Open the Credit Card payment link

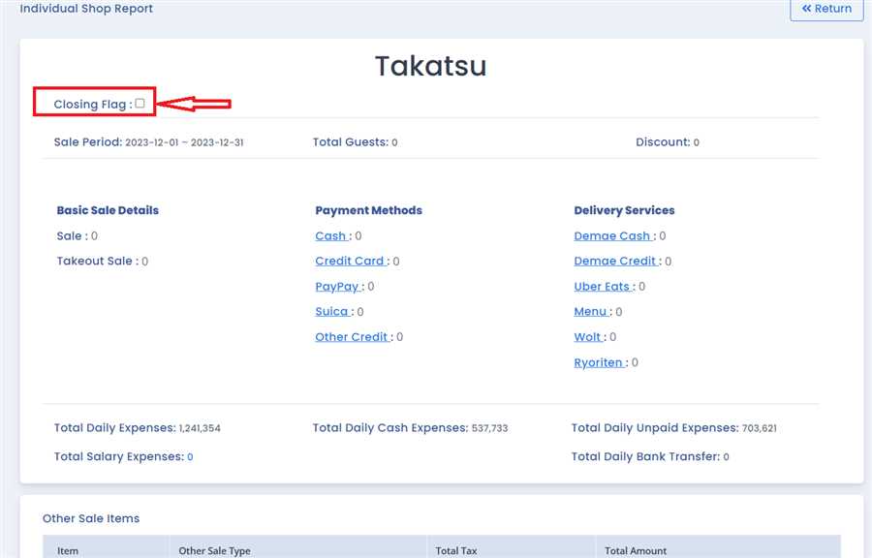350,261
